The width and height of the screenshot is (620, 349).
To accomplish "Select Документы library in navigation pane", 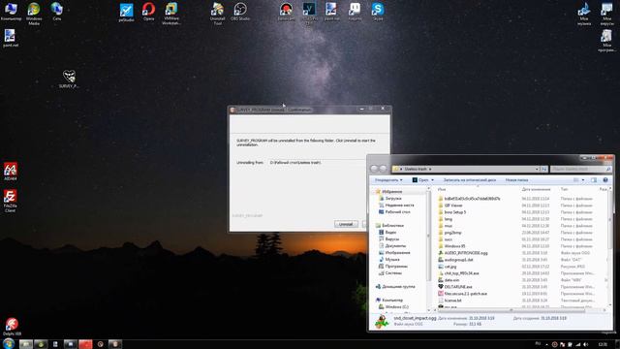I will click(394, 245).
